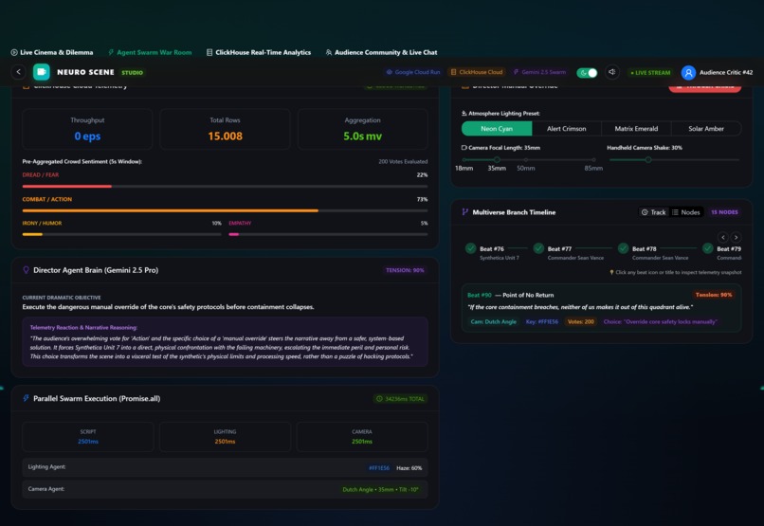Click the Beat #77 checkmark icon

click(x=538, y=248)
